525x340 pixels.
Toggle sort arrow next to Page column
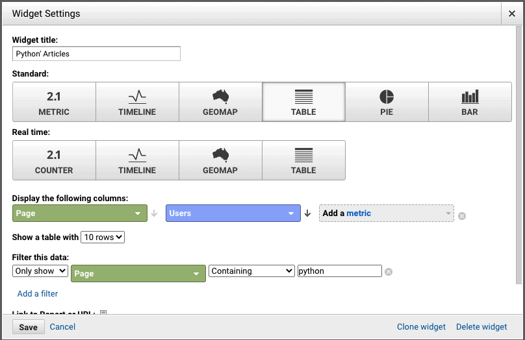click(x=154, y=213)
